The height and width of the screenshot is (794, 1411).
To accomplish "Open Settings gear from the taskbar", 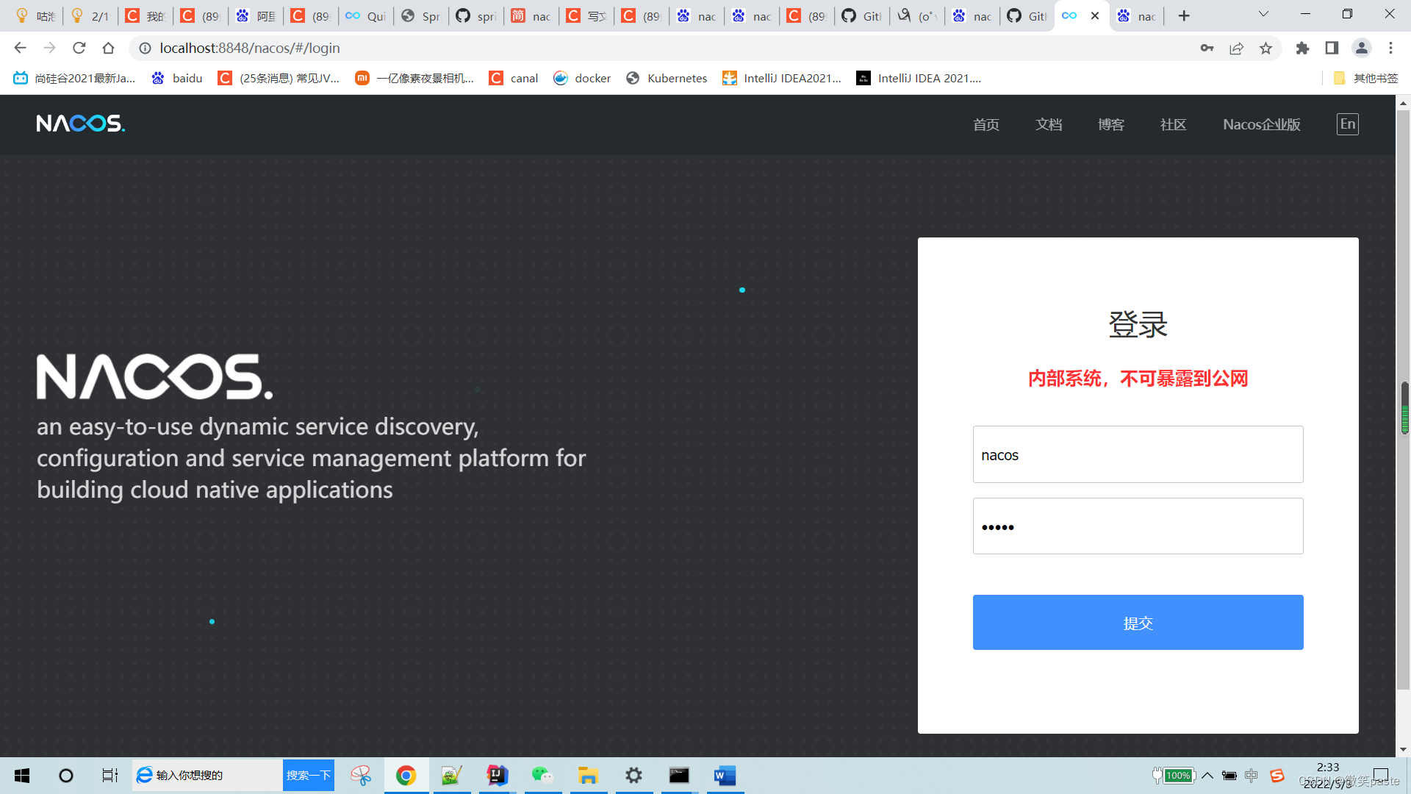I will pos(633,776).
